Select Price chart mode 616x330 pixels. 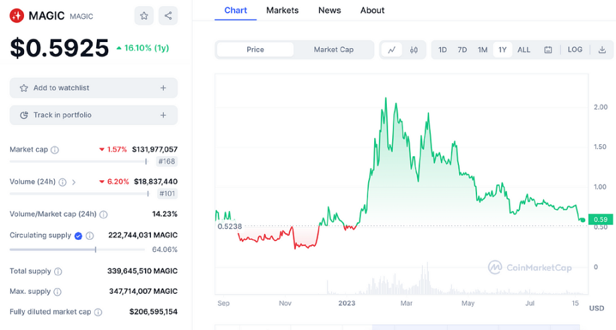point(255,49)
